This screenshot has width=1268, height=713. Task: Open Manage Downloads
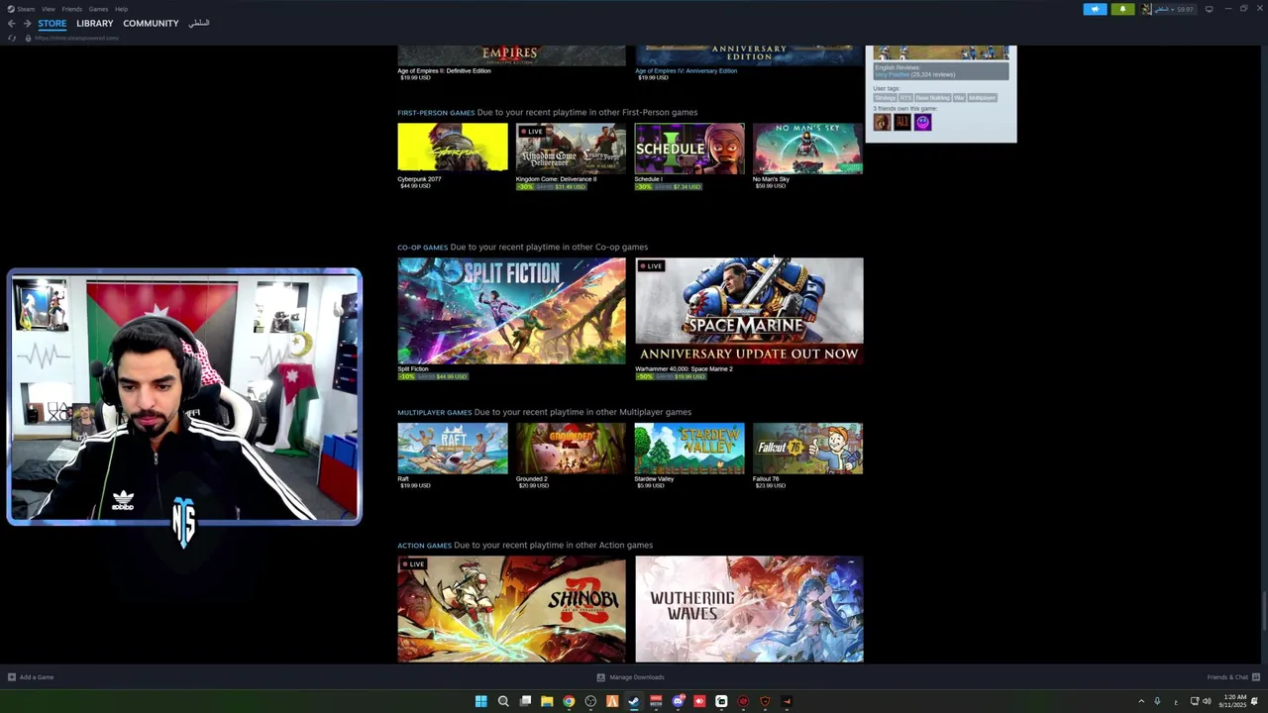tap(630, 677)
